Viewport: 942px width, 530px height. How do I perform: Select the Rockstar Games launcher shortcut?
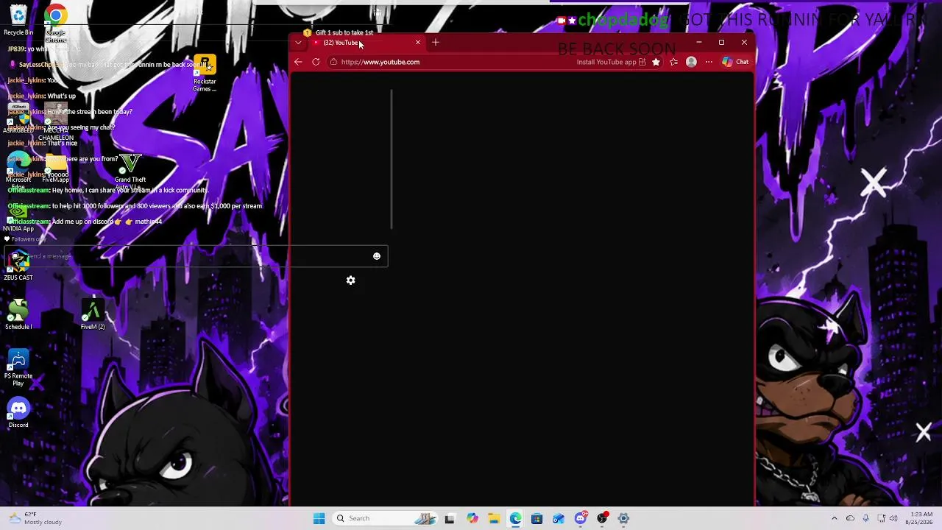point(205,74)
